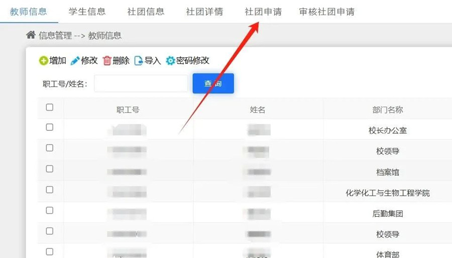Screen dimensions: 452x258
Task: Check the row for 校长办公室
Action: click(x=50, y=127)
